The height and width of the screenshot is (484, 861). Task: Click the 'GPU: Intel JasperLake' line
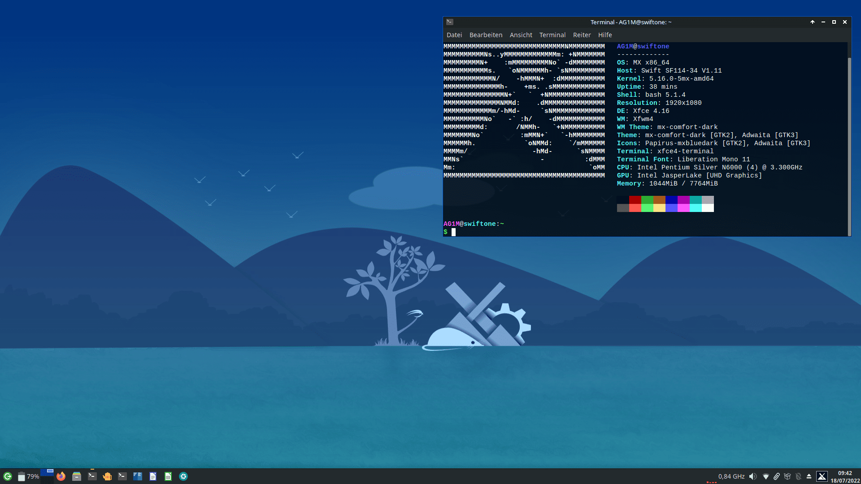click(x=689, y=176)
